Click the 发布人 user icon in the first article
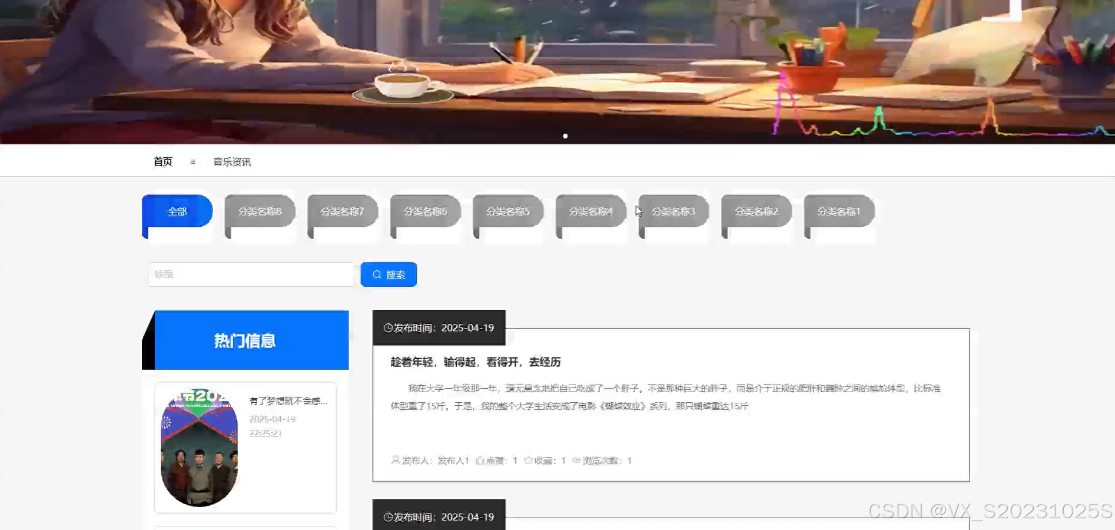The image size is (1115, 530). point(396,461)
